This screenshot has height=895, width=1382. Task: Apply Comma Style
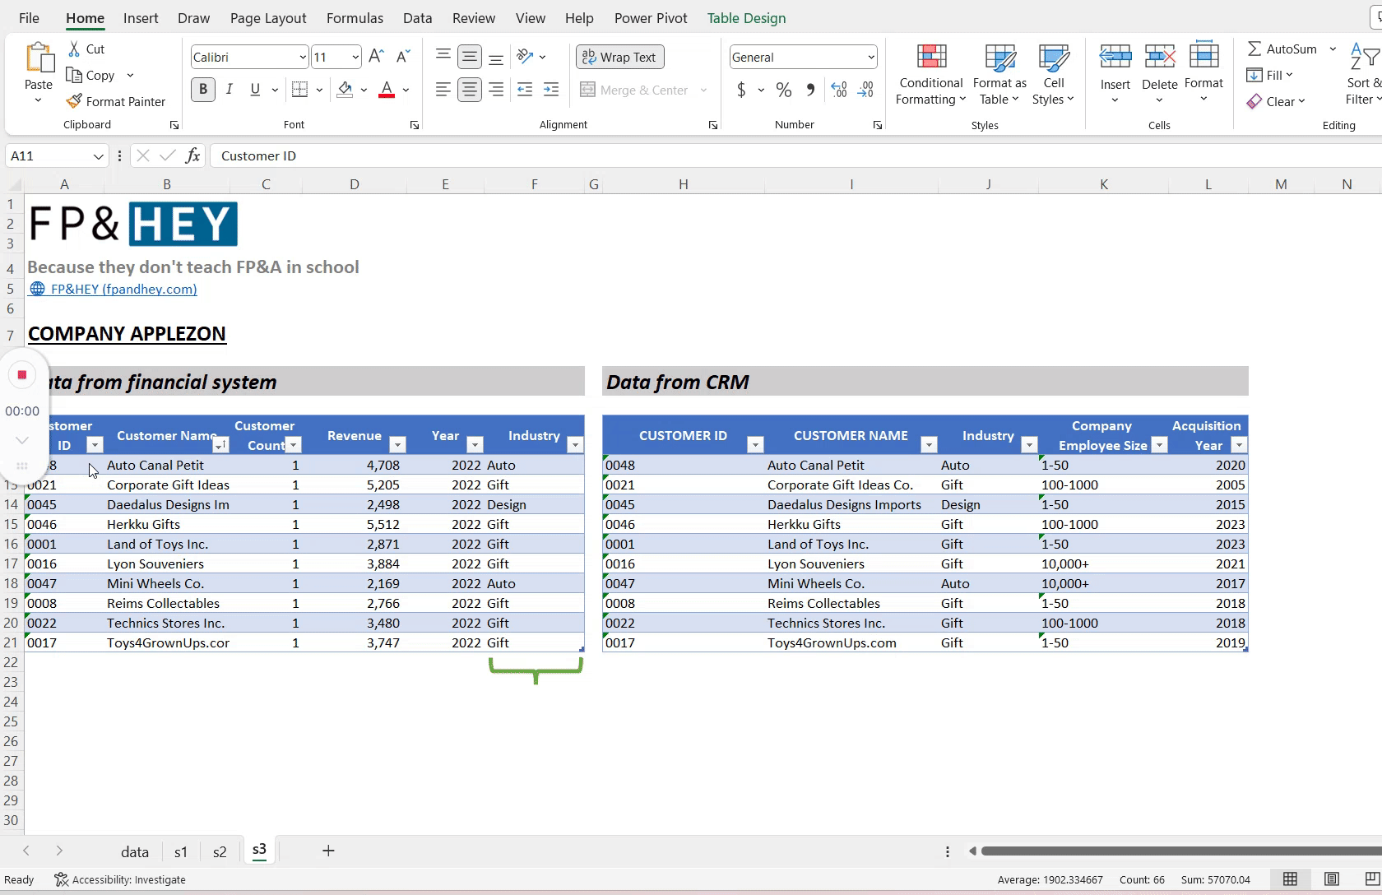810,90
